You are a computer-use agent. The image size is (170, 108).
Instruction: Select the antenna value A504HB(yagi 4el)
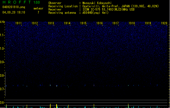click(95, 13)
